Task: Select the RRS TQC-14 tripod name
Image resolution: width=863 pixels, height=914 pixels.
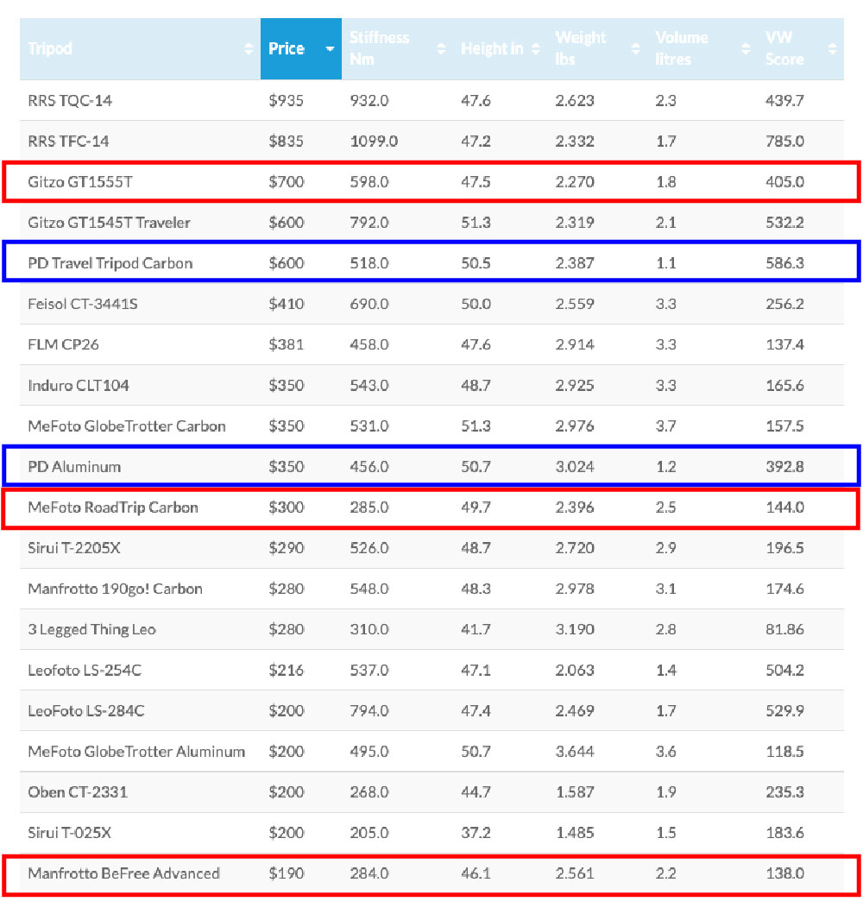Action: [x=70, y=101]
